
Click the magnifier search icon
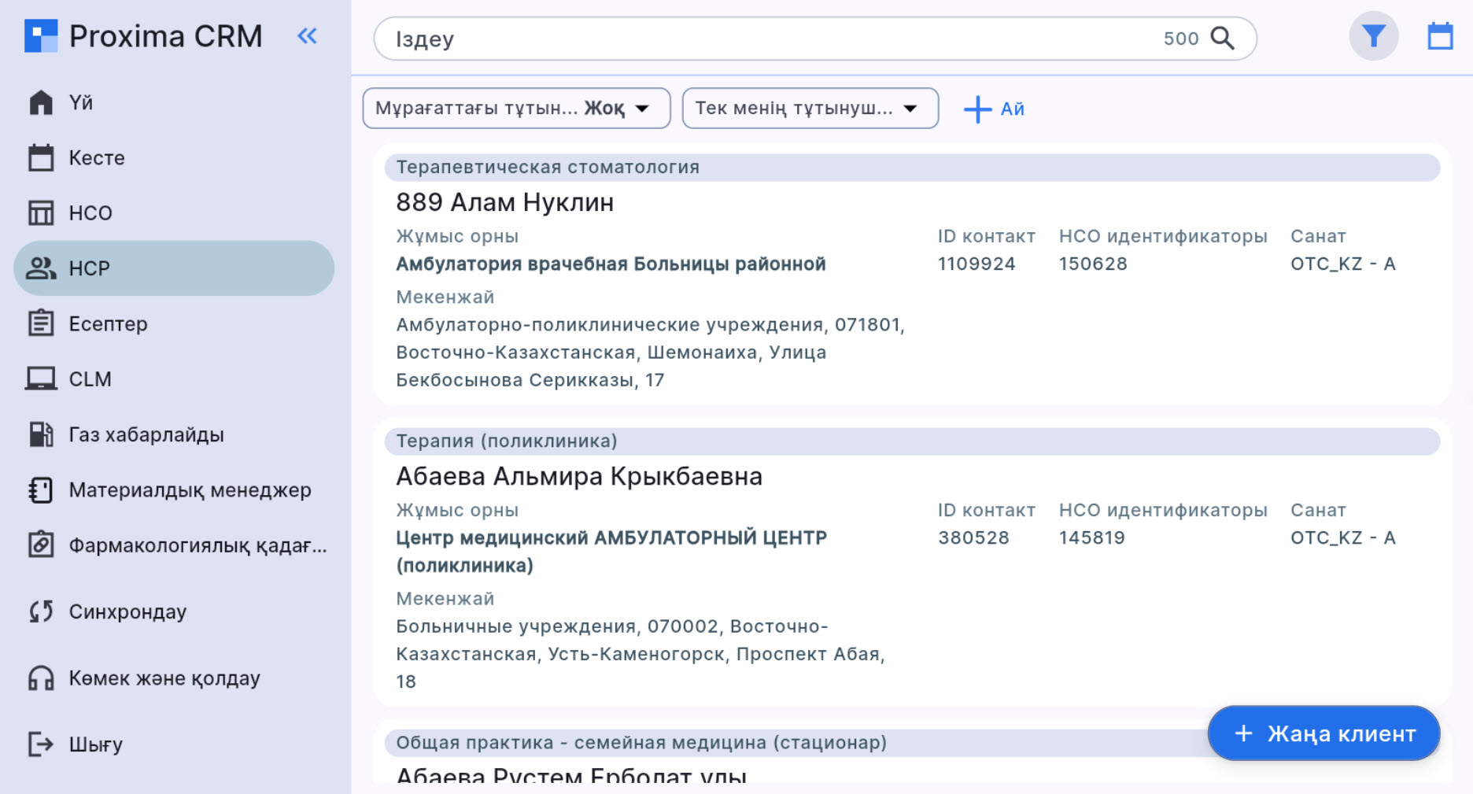point(1222,38)
